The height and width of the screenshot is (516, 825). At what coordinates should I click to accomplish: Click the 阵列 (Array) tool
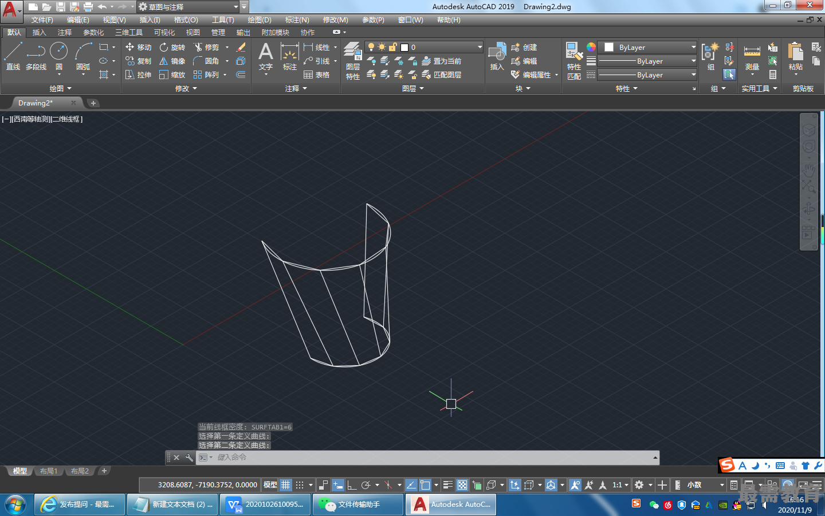point(206,75)
